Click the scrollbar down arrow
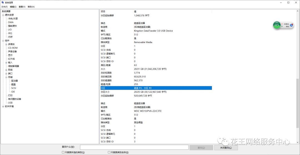The width and height of the screenshot is (300, 155). click(x=297, y=142)
